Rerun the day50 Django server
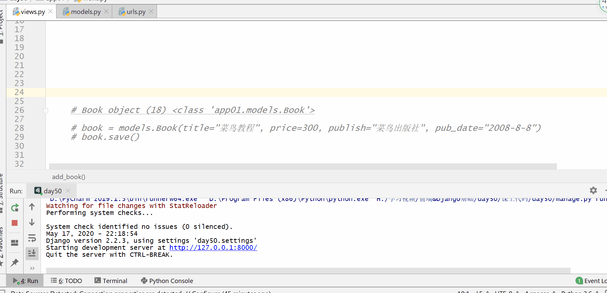Screen dimensions: 607x293 coord(15,208)
